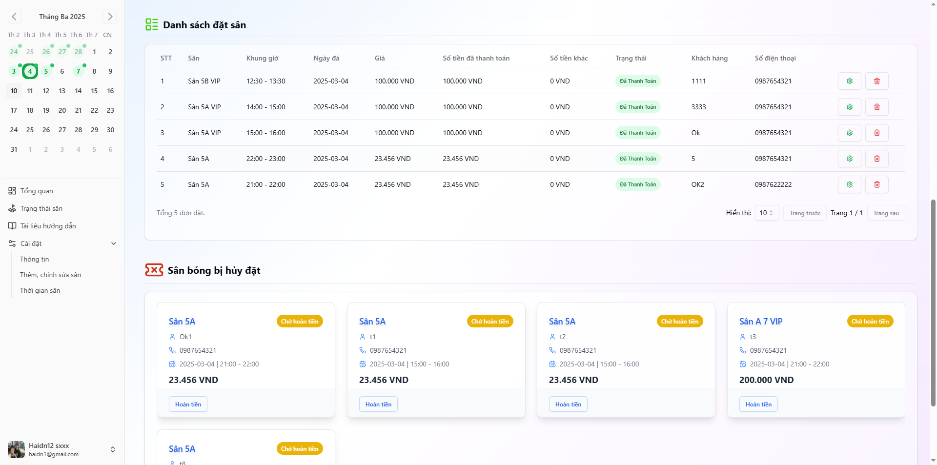Image resolution: width=937 pixels, height=465 pixels.
Task: Click red trash icon for booking row 2
Action: 876,107
